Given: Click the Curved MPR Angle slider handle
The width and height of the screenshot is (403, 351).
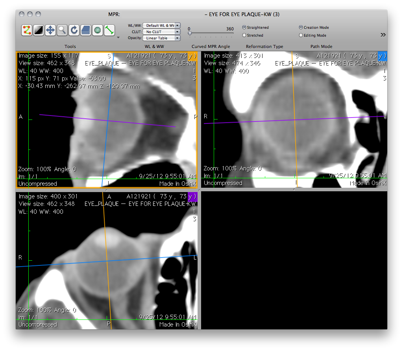Looking at the screenshot, I should [x=190, y=34].
